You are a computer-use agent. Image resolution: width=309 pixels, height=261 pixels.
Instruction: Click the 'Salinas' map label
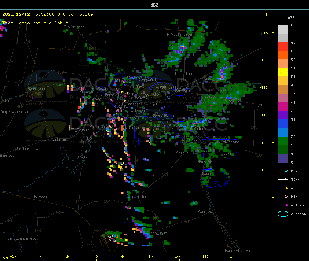click(x=59, y=139)
